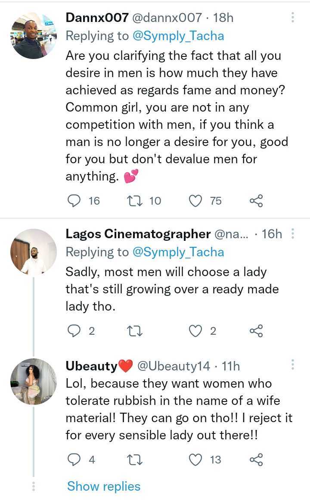Image resolution: width=310 pixels, height=504 pixels.
Task: Reply to Ubeauty's tweet
Action: tap(75, 460)
